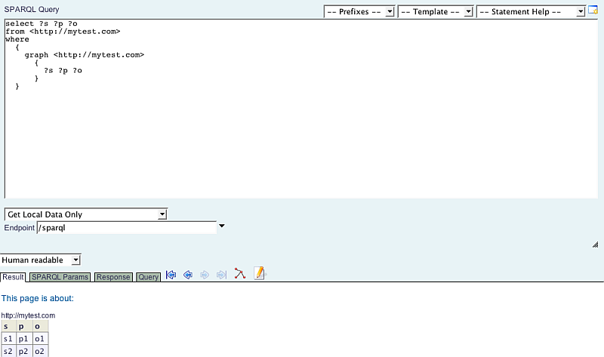Screen dimensions: 604x357
Task: Click the window icon beside Statement Help
Action: click(593, 10)
